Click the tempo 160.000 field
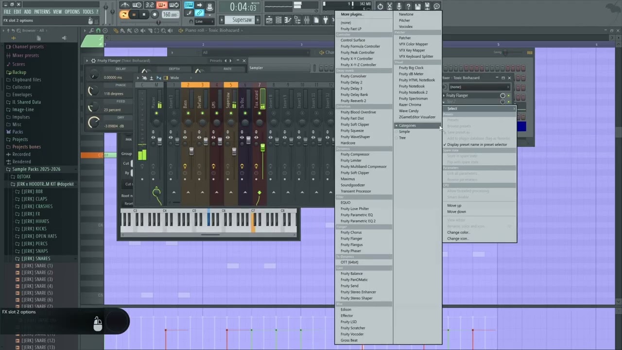The width and height of the screenshot is (622, 350). (170, 15)
